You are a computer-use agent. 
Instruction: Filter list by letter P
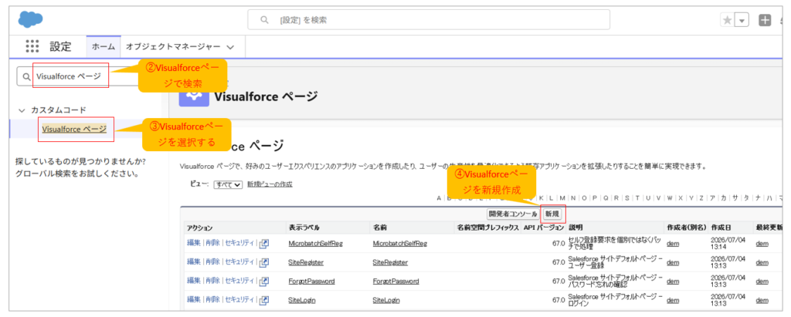(596, 198)
